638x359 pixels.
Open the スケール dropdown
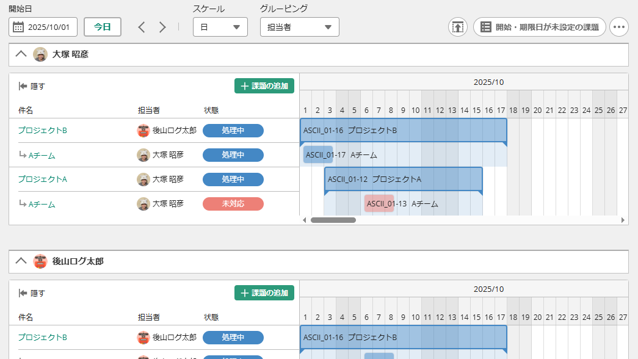tap(220, 27)
